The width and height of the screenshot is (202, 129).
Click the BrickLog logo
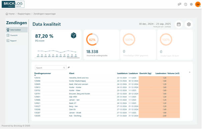click(13, 4)
